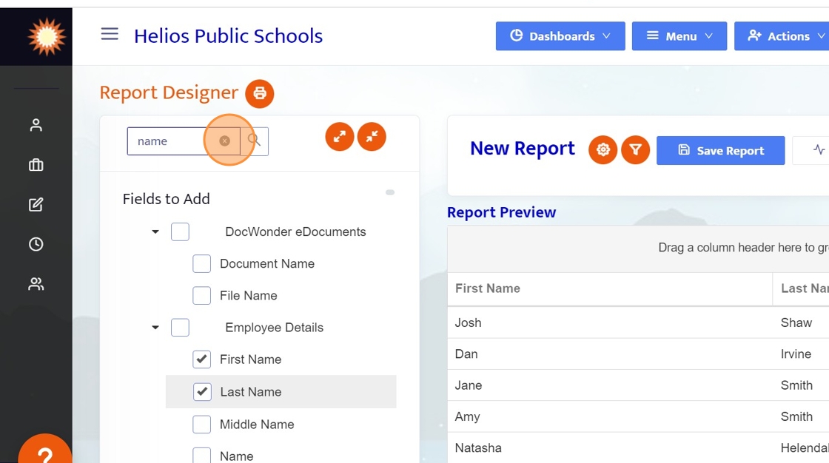
Task: Uncheck the Last Name checkbox
Action: pos(202,392)
